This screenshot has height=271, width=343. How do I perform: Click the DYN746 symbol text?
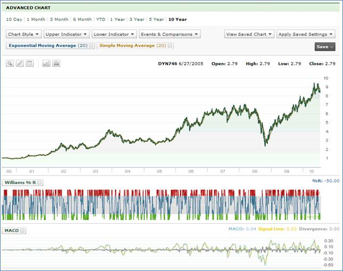(168, 64)
